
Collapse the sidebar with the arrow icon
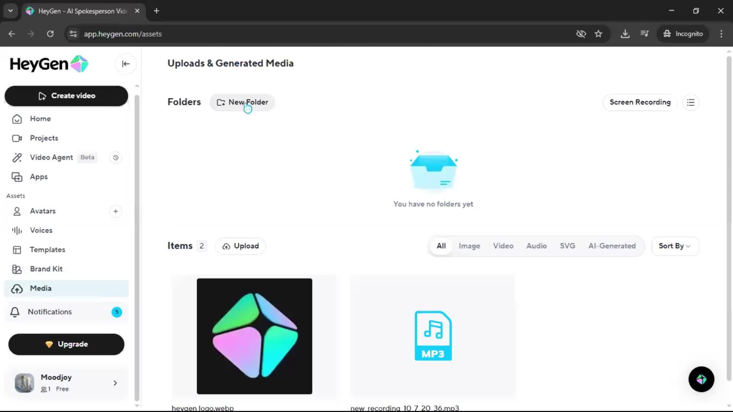click(126, 64)
